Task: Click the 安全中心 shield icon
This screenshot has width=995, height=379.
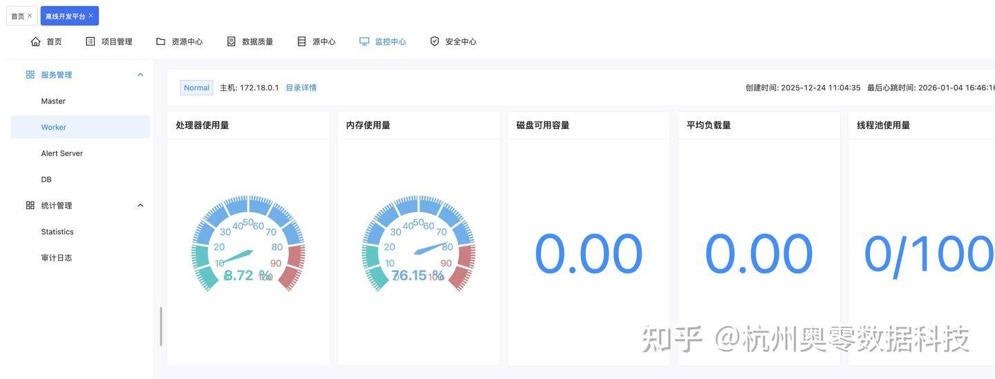Action: [x=435, y=41]
